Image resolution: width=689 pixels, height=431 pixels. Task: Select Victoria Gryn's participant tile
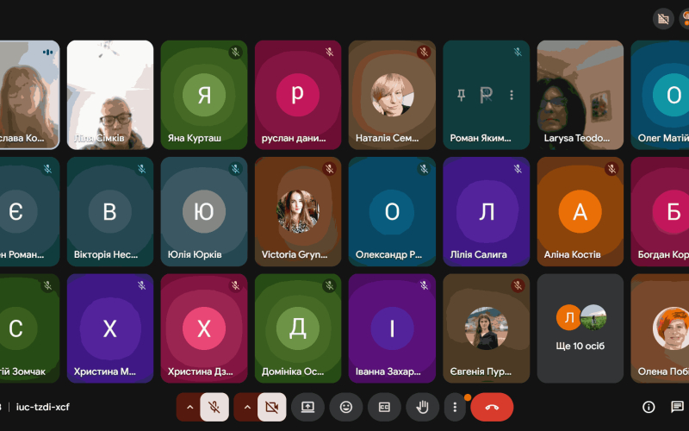(x=298, y=211)
